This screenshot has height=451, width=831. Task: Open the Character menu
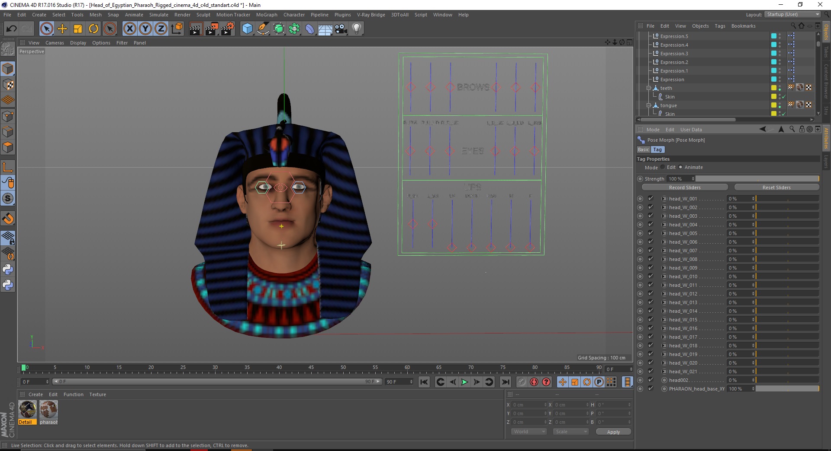point(294,15)
